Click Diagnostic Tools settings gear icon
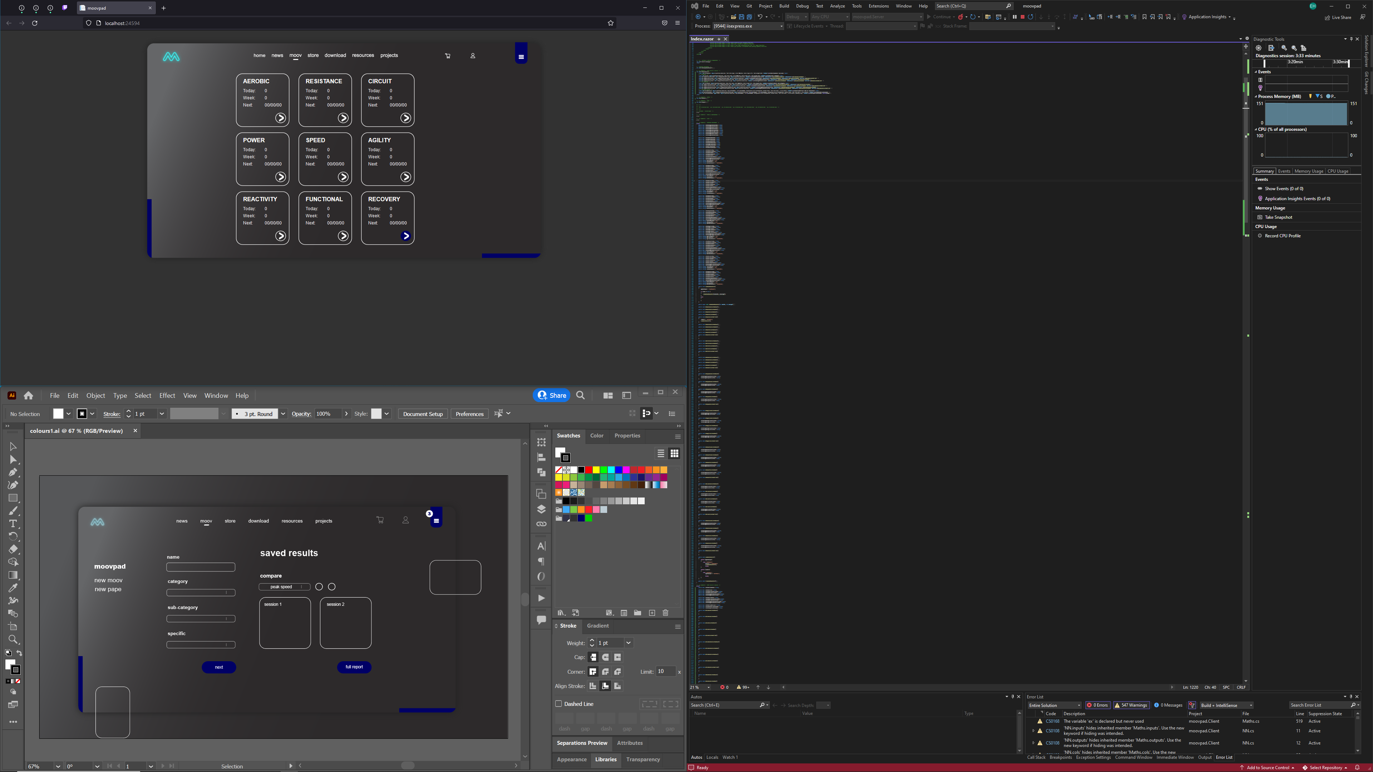Image resolution: width=1373 pixels, height=772 pixels. 1259,48
